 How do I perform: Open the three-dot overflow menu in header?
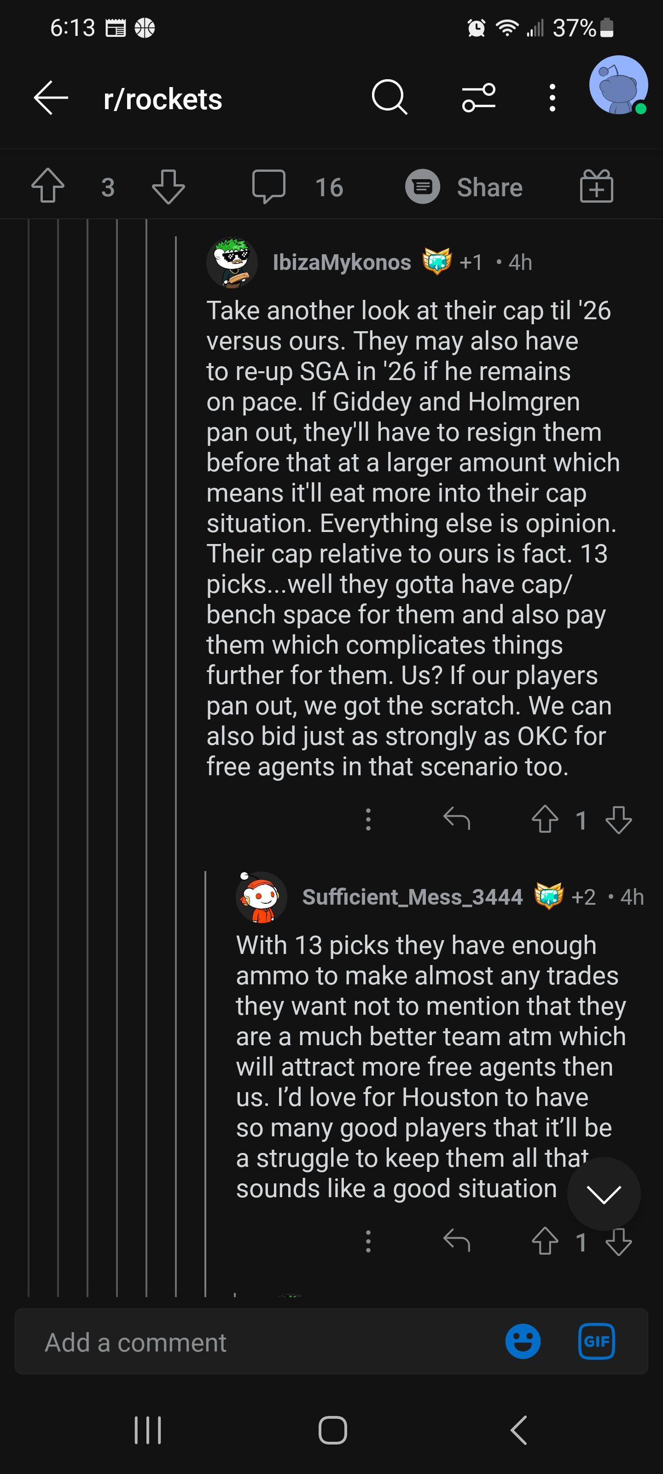[x=552, y=98]
